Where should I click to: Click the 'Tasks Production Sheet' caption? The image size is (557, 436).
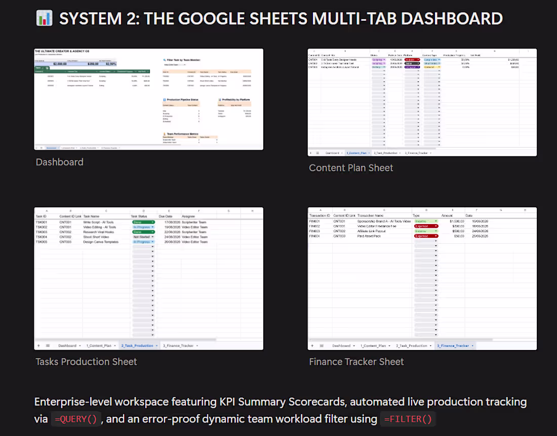pos(86,362)
